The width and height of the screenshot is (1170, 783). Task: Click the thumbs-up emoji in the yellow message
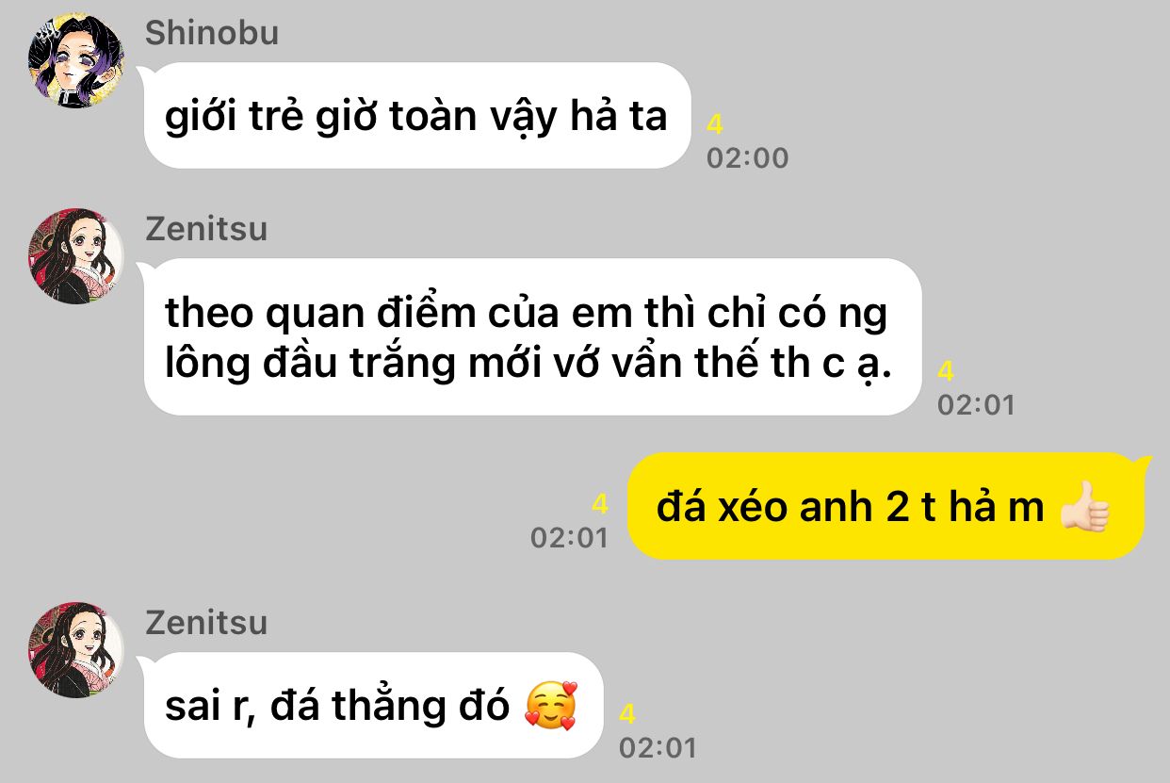point(1085,507)
